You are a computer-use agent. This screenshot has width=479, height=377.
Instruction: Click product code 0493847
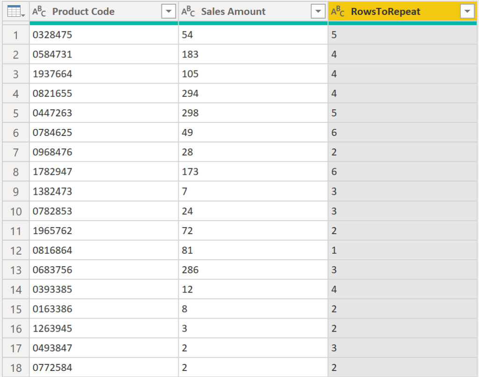pos(52,348)
